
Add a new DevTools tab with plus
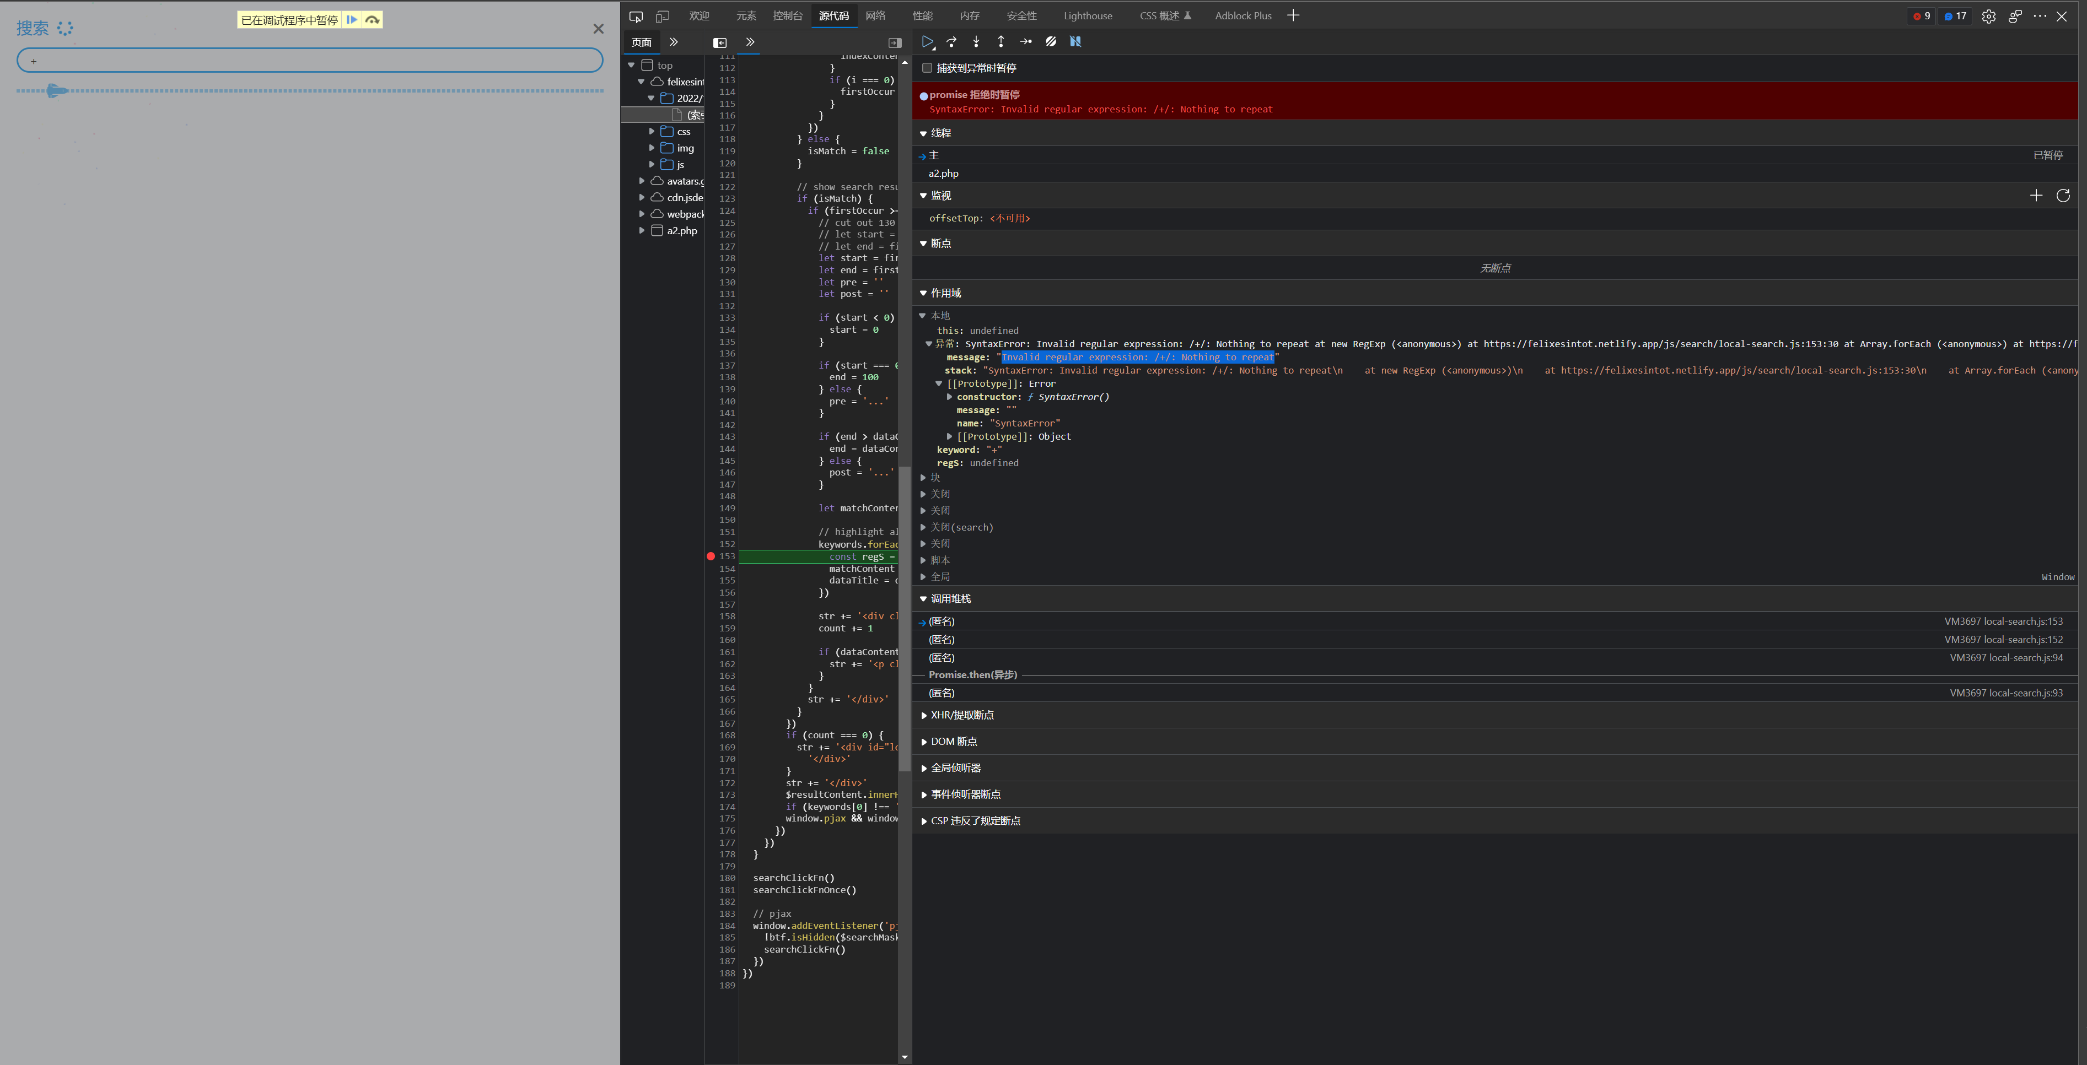pyautogui.click(x=1293, y=15)
